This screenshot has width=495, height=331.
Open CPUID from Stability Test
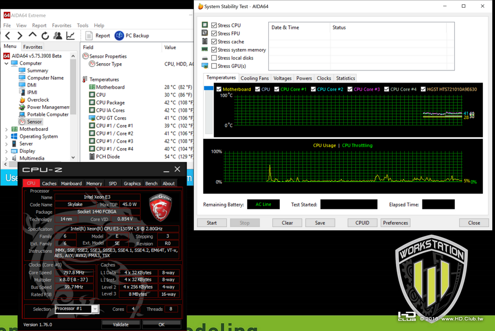363,223
